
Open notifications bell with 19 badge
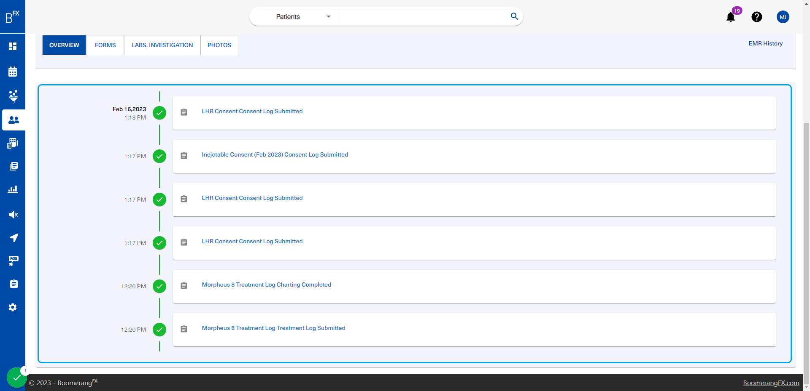tap(731, 17)
